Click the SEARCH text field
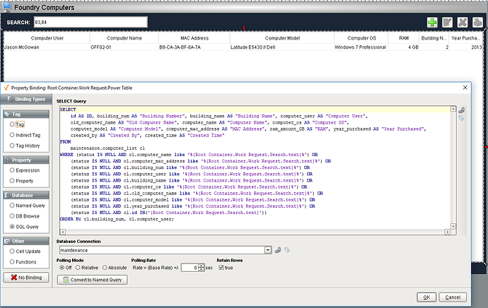This screenshot has height=308, width=488. point(91,22)
